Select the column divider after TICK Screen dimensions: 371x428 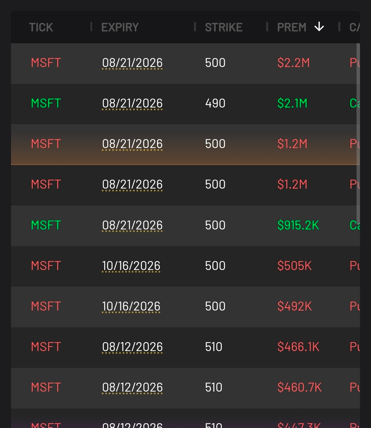point(91,27)
